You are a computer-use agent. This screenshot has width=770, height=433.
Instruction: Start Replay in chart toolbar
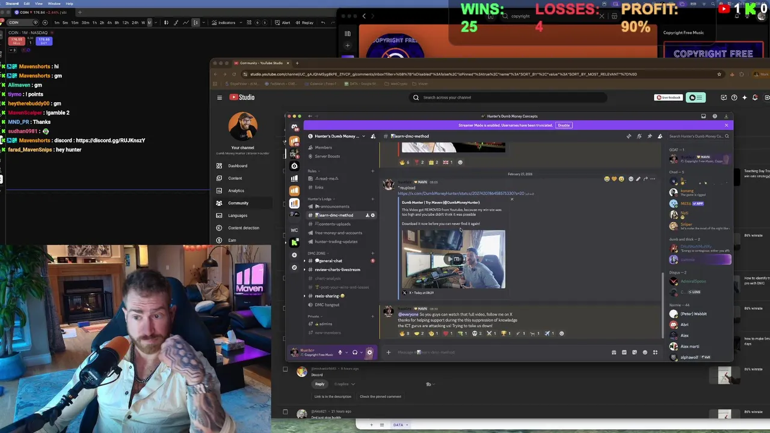304,23
